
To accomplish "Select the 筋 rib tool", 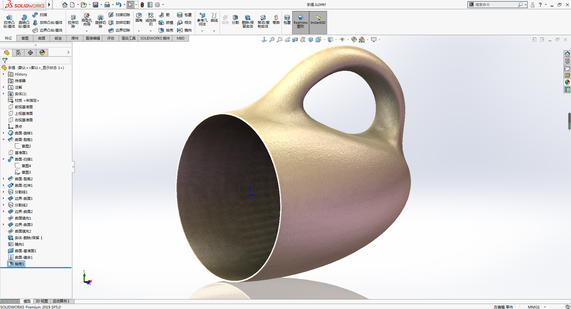I will (164, 15).
